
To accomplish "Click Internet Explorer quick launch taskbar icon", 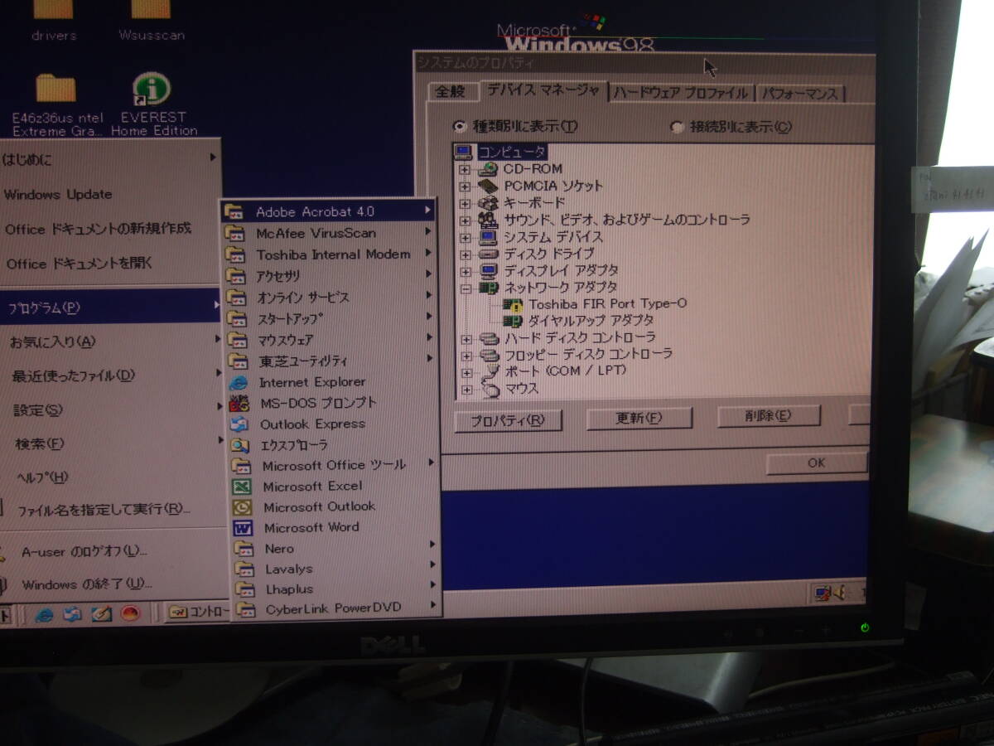I will pos(45,614).
